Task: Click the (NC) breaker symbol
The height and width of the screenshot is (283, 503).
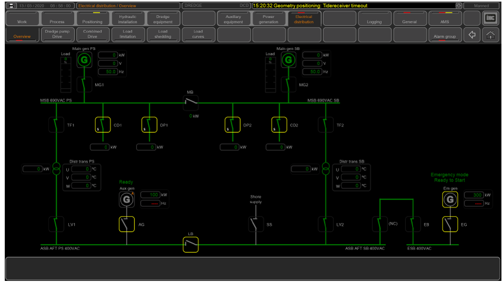Action: pos(380,224)
